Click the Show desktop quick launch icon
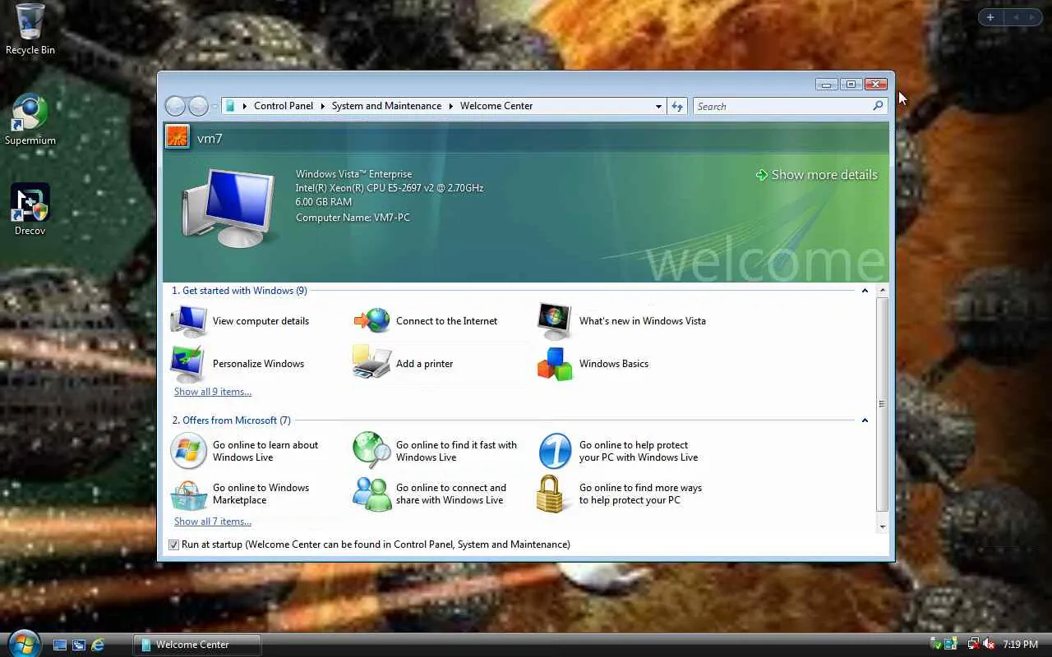 click(x=60, y=645)
